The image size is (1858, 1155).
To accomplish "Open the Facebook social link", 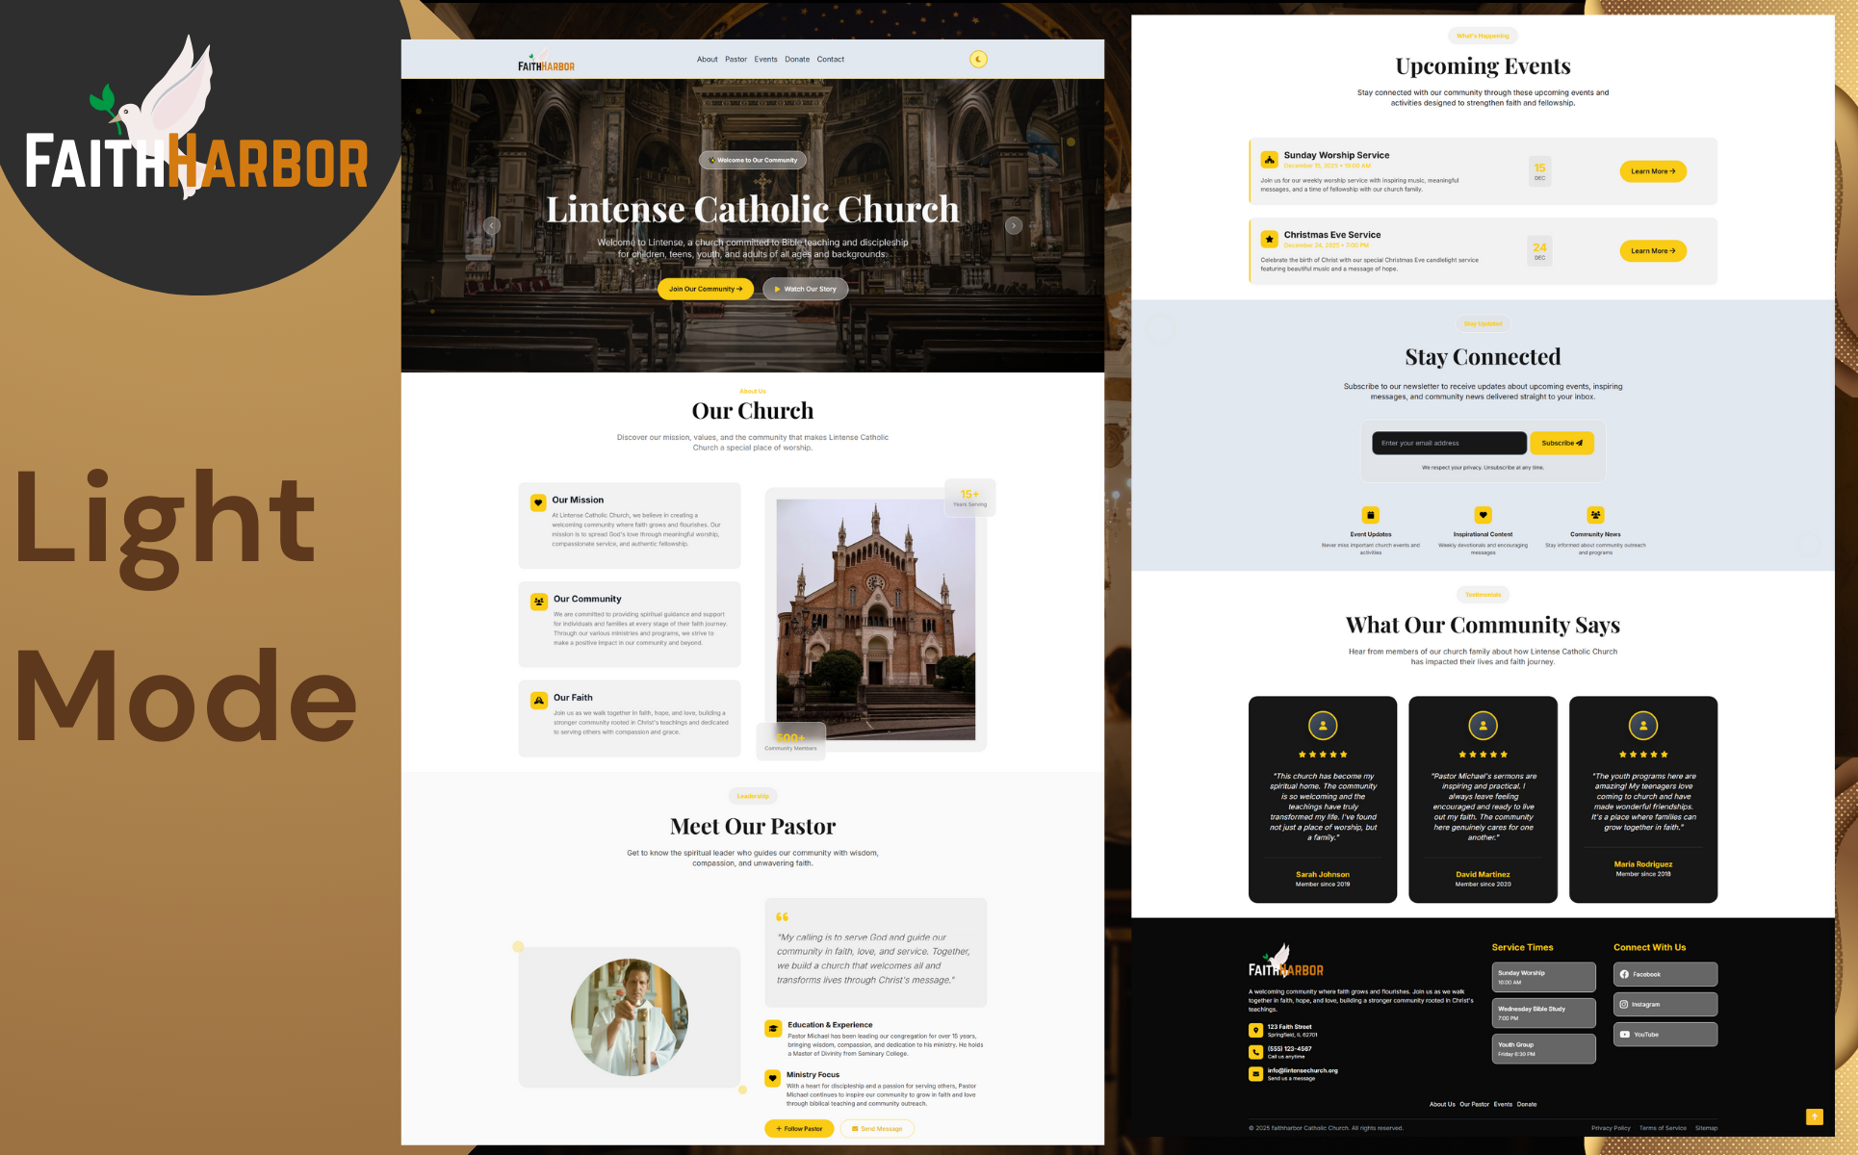I will (x=1664, y=974).
